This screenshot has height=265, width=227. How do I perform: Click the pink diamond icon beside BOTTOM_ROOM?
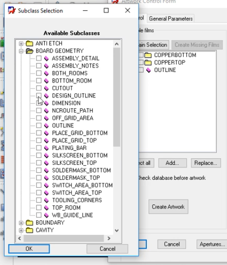[46, 81]
